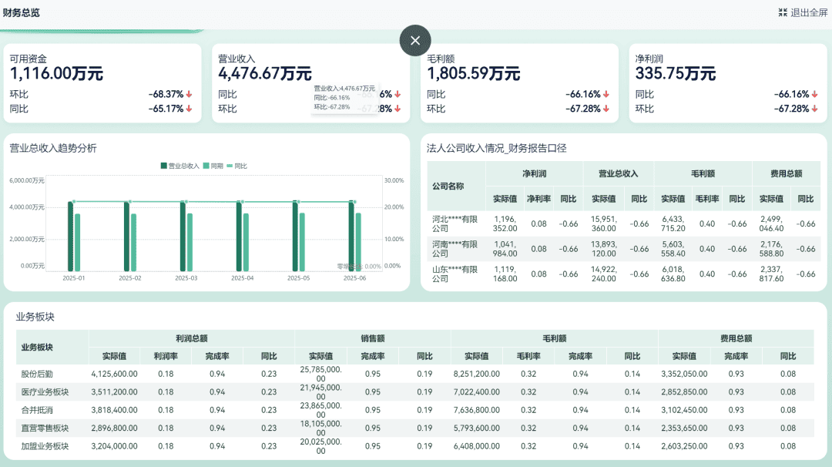Open the 净利润 335.75万元 card
Viewport: 832px width, 467px height.
coord(728,83)
